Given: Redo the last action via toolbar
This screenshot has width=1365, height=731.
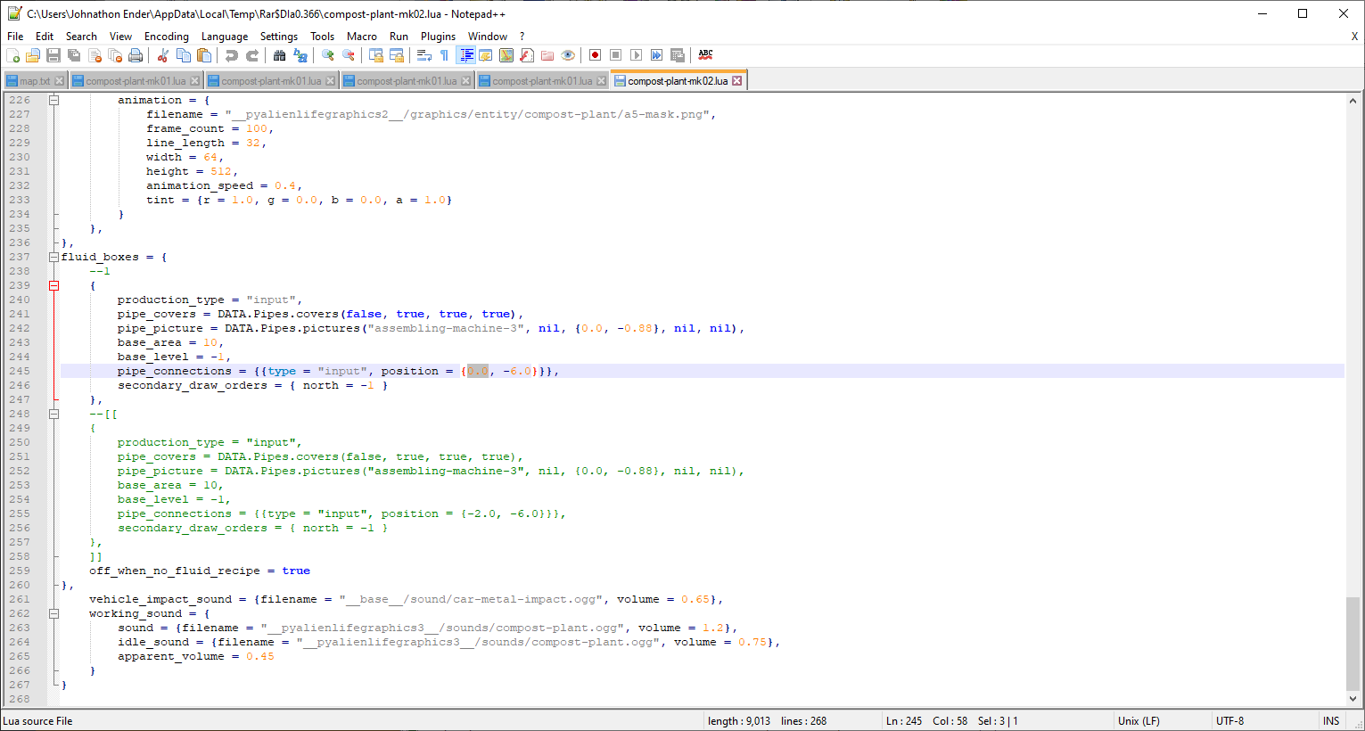Looking at the screenshot, I should 252,55.
